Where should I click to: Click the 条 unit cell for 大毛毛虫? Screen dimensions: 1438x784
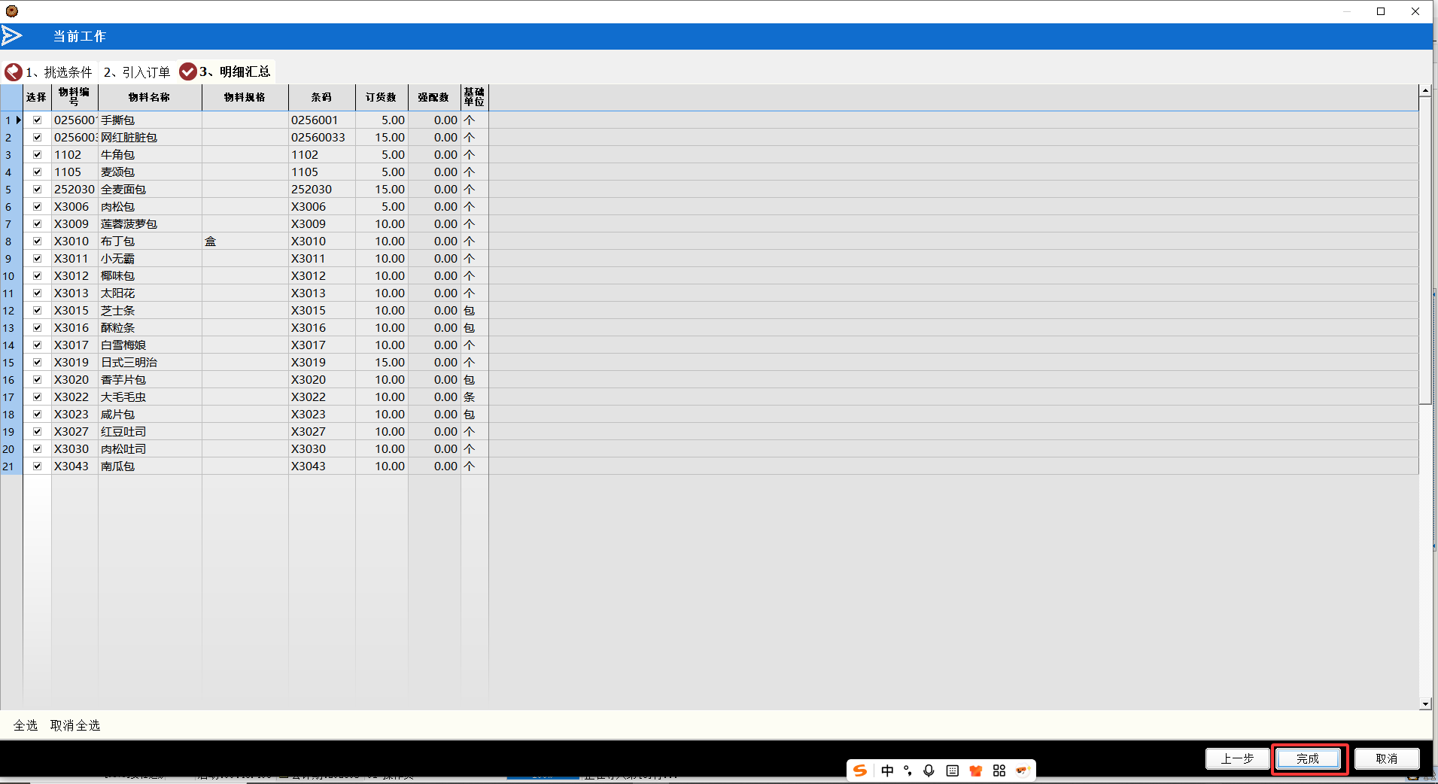click(x=475, y=397)
